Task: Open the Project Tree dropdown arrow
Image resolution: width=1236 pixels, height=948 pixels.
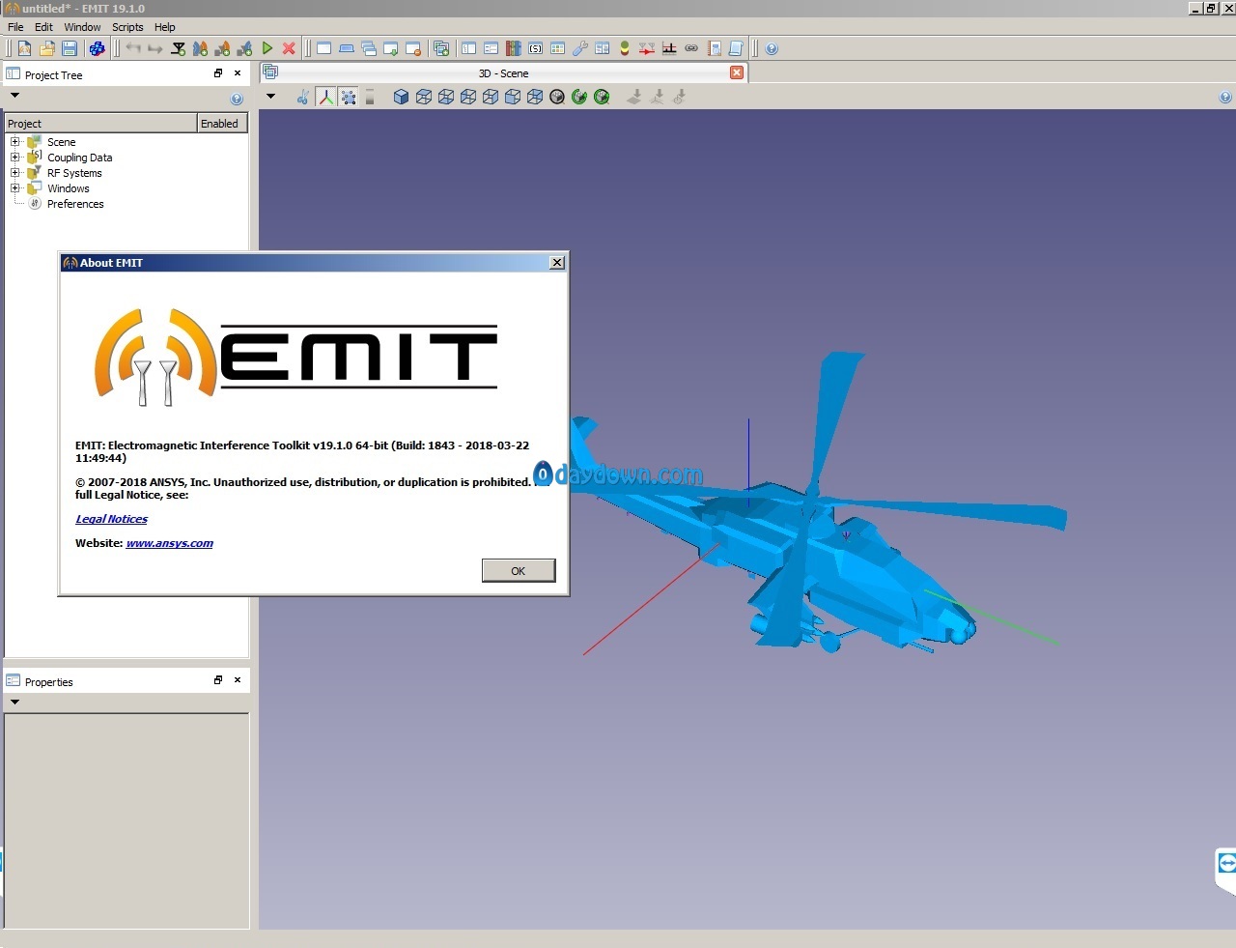Action: click(14, 96)
